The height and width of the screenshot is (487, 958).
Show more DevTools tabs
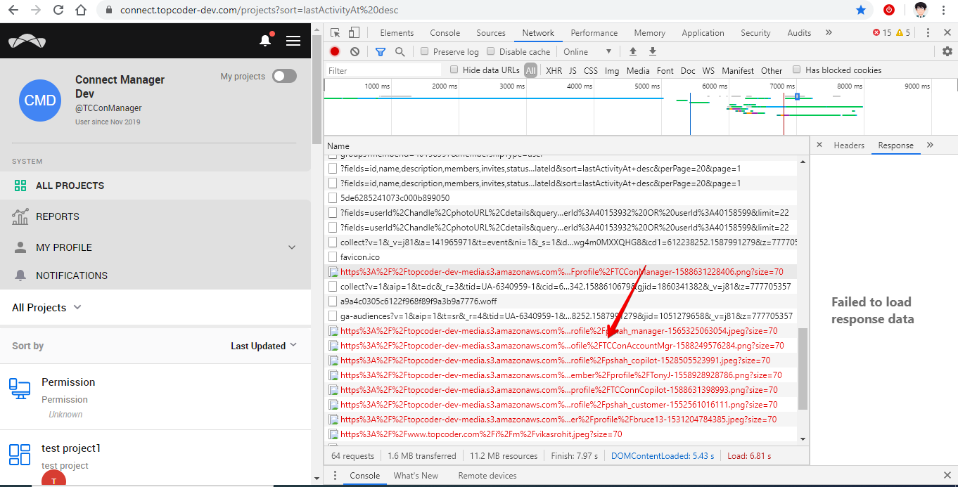[829, 32]
